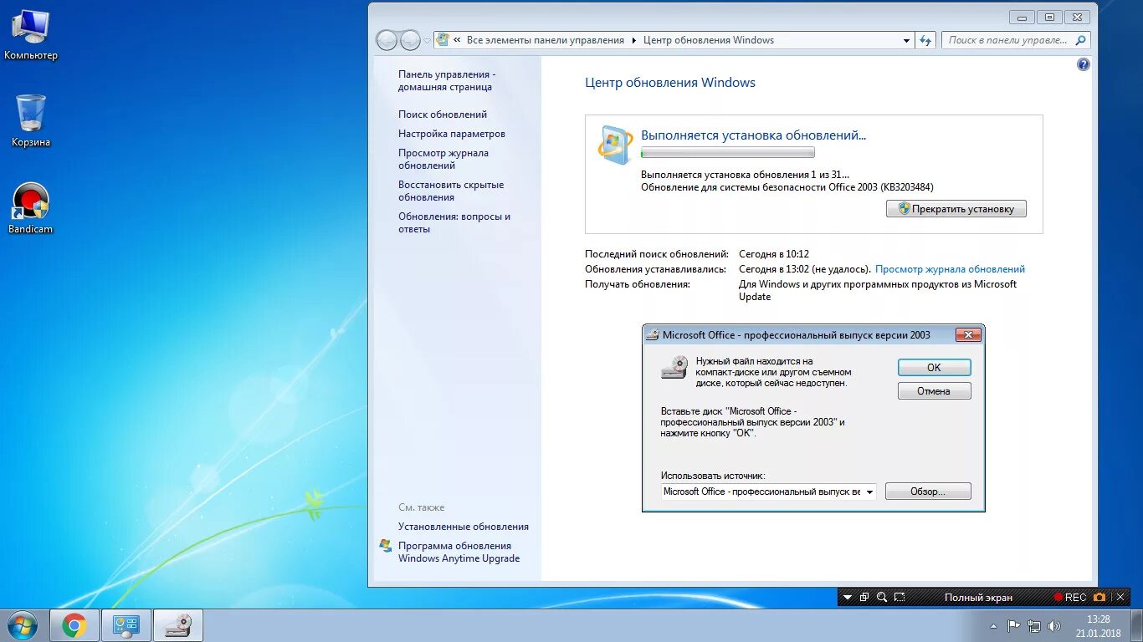Screen dimensions: 1143x642
Task: Click Просмотр журнала обновлений link beside не удалось
Action: [950, 269]
